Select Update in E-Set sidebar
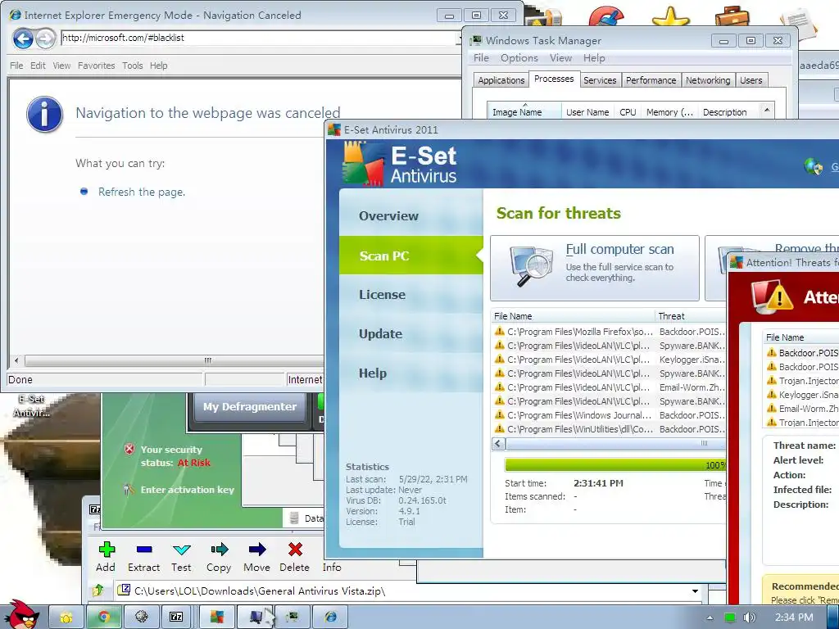The width and height of the screenshot is (839, 629). (411, 334)
